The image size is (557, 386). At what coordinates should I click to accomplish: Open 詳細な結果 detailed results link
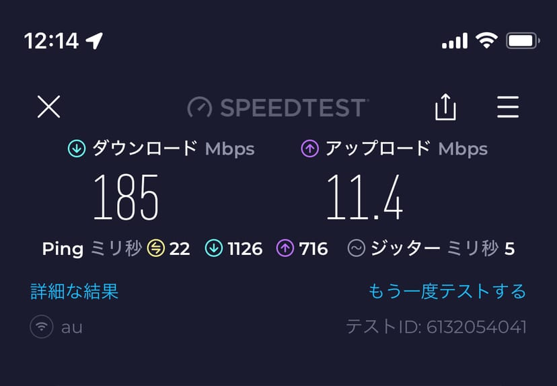coord(75,291)
